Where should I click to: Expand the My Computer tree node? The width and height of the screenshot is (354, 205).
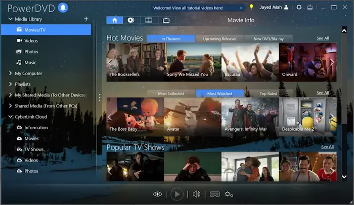pos(10,73)
